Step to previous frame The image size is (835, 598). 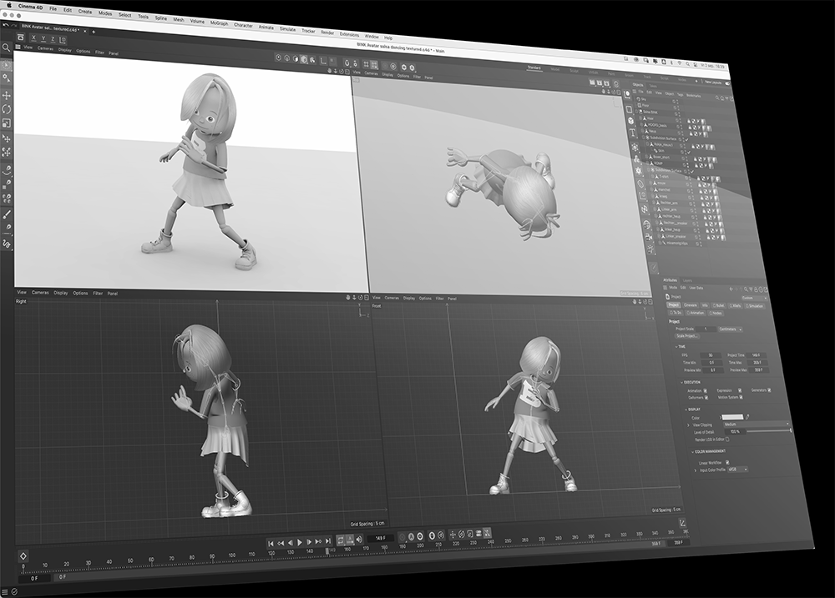290,543
